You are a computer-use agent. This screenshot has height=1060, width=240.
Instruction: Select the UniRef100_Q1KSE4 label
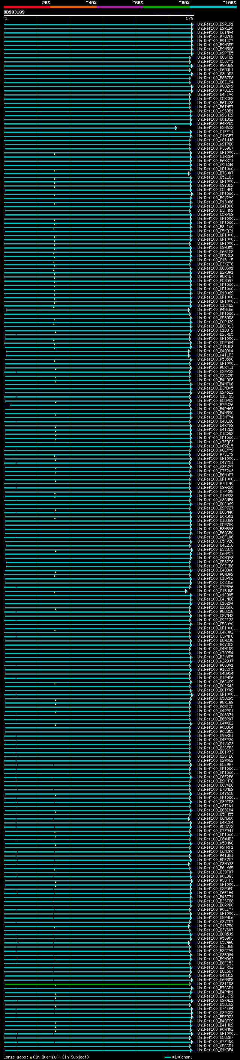pos(215,156)
